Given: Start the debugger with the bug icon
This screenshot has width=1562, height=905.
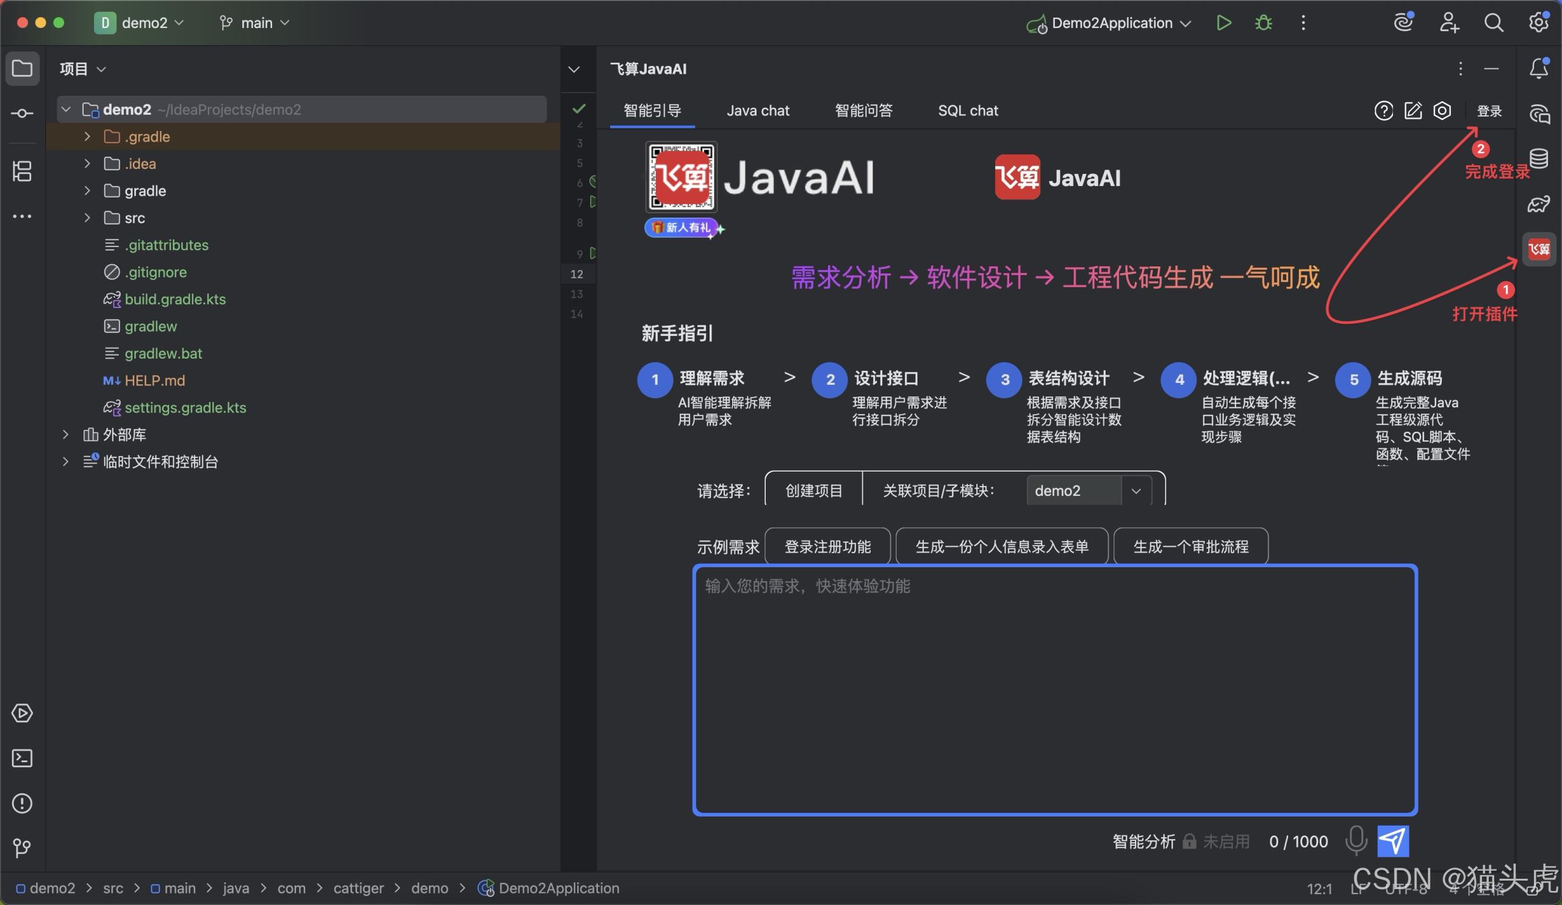Looking at the screenshot, I should (x=1263, y=23).
